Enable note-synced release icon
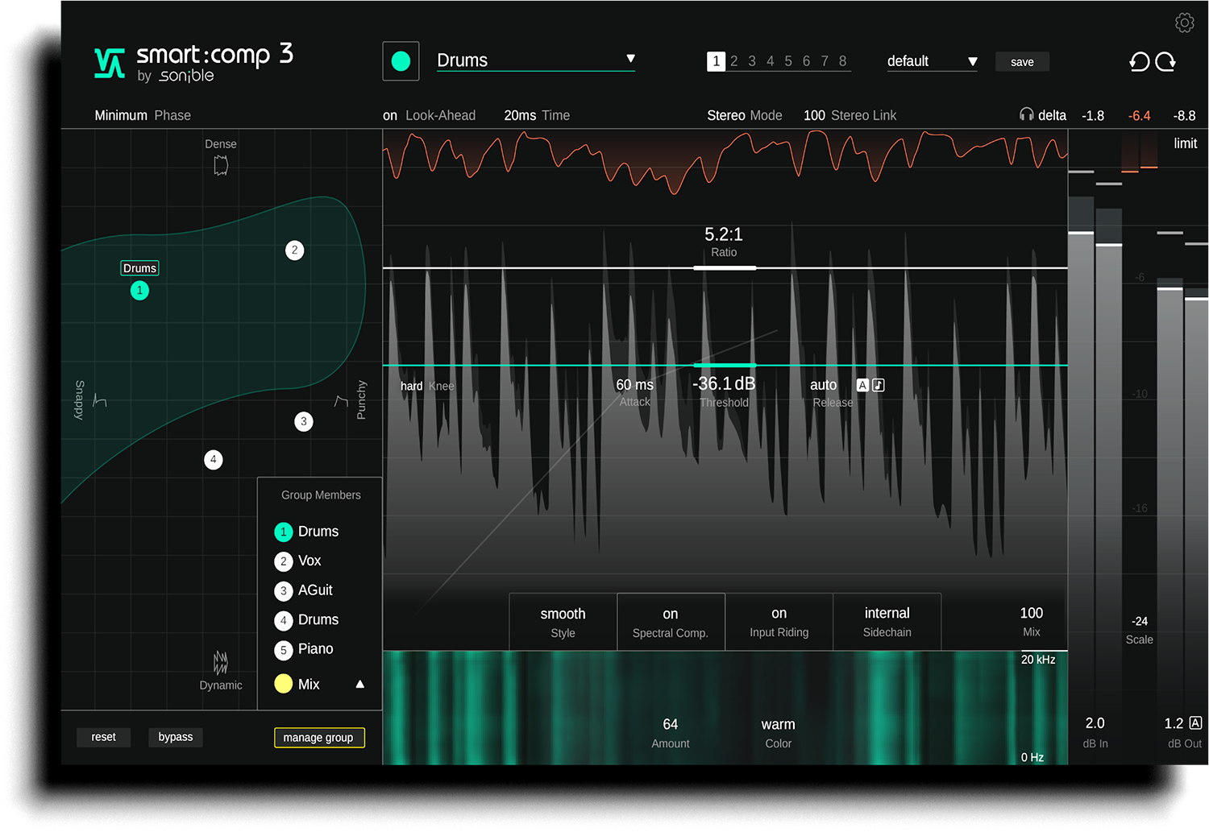 click(879, 385)
